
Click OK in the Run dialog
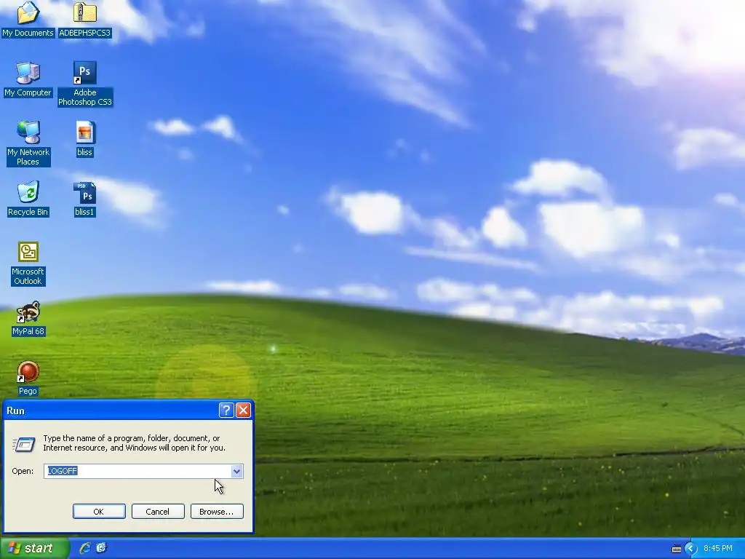click(99, 512)
